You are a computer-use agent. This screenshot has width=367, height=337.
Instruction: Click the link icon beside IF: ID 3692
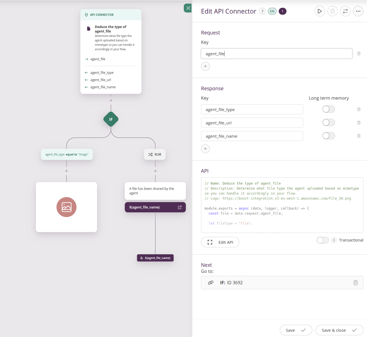211,283
